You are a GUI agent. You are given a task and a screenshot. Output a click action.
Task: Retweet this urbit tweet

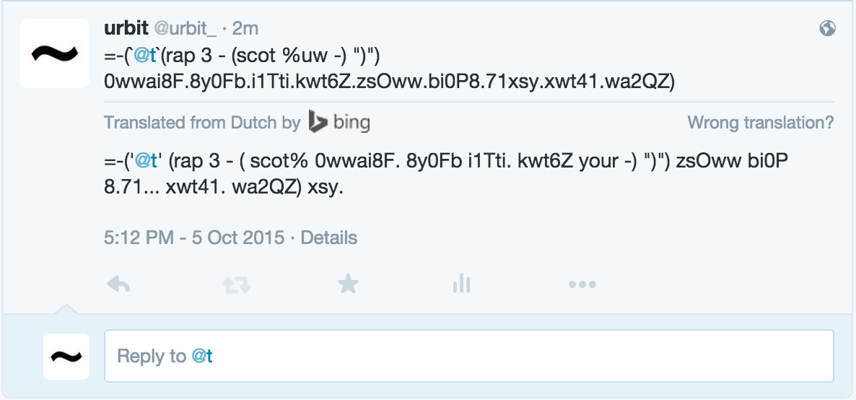pos(237,284)
